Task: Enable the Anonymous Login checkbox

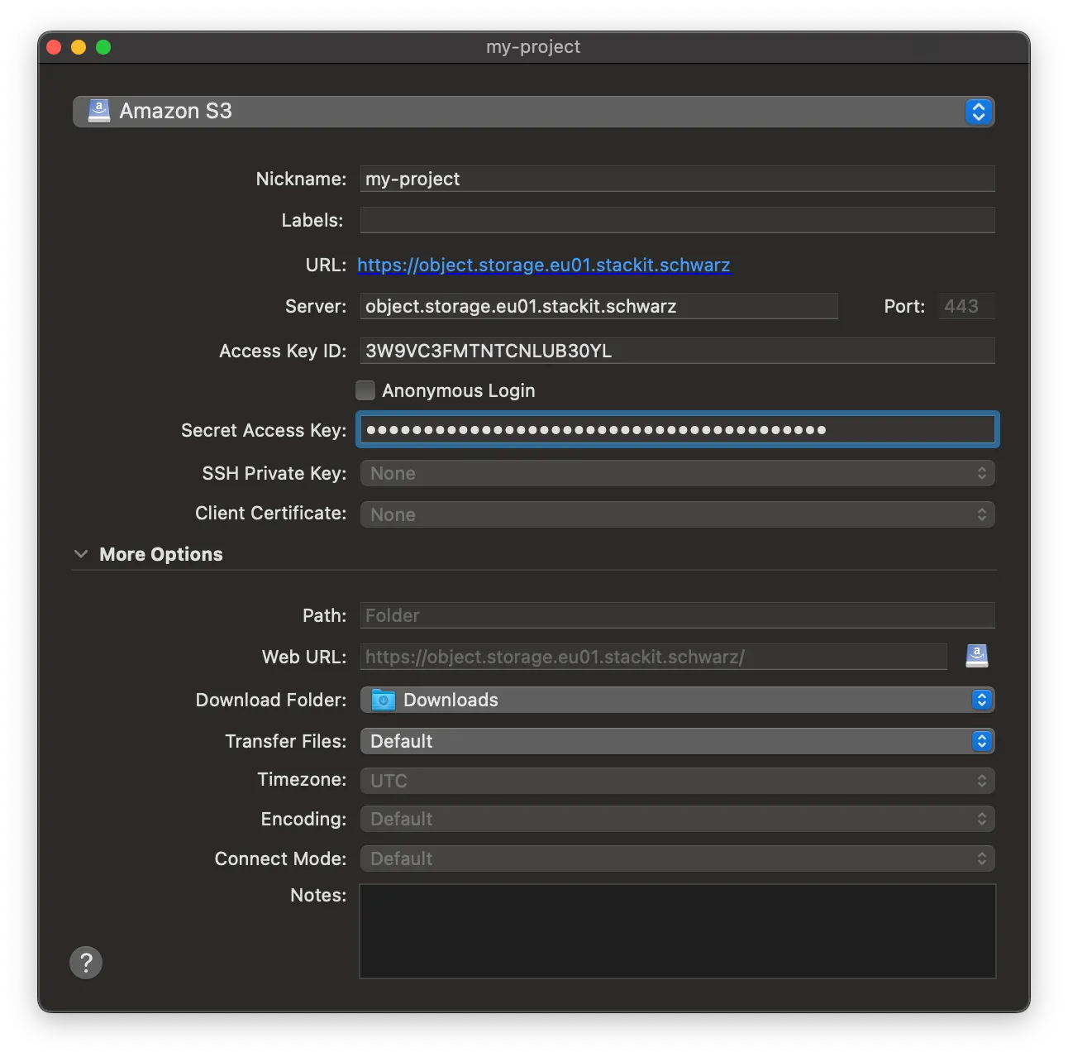Action: 365,390
